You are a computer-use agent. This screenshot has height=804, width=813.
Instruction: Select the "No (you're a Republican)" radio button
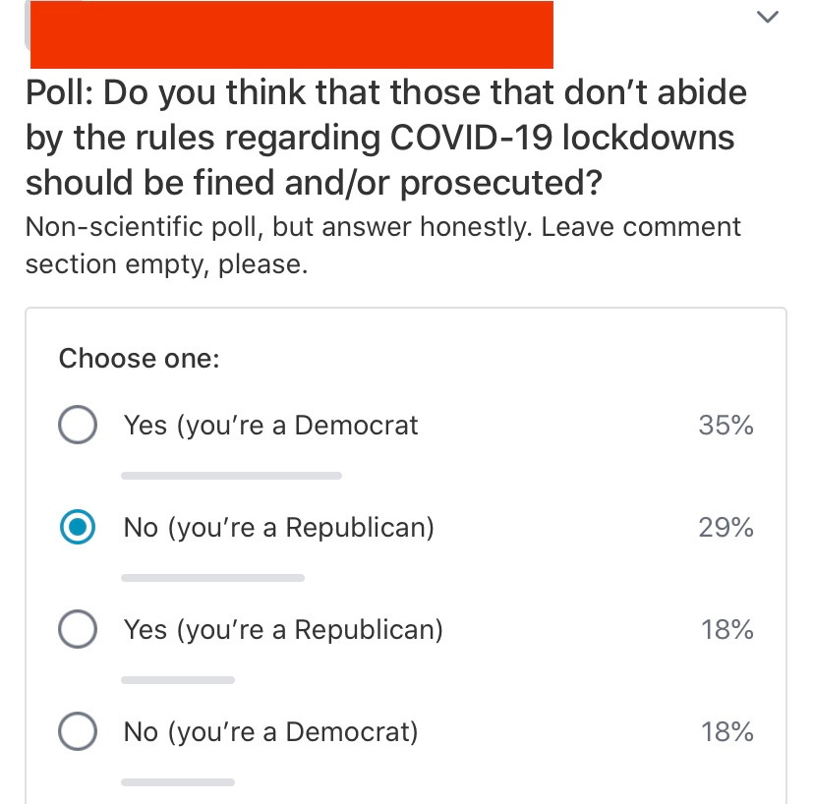(x=78, y=527)
